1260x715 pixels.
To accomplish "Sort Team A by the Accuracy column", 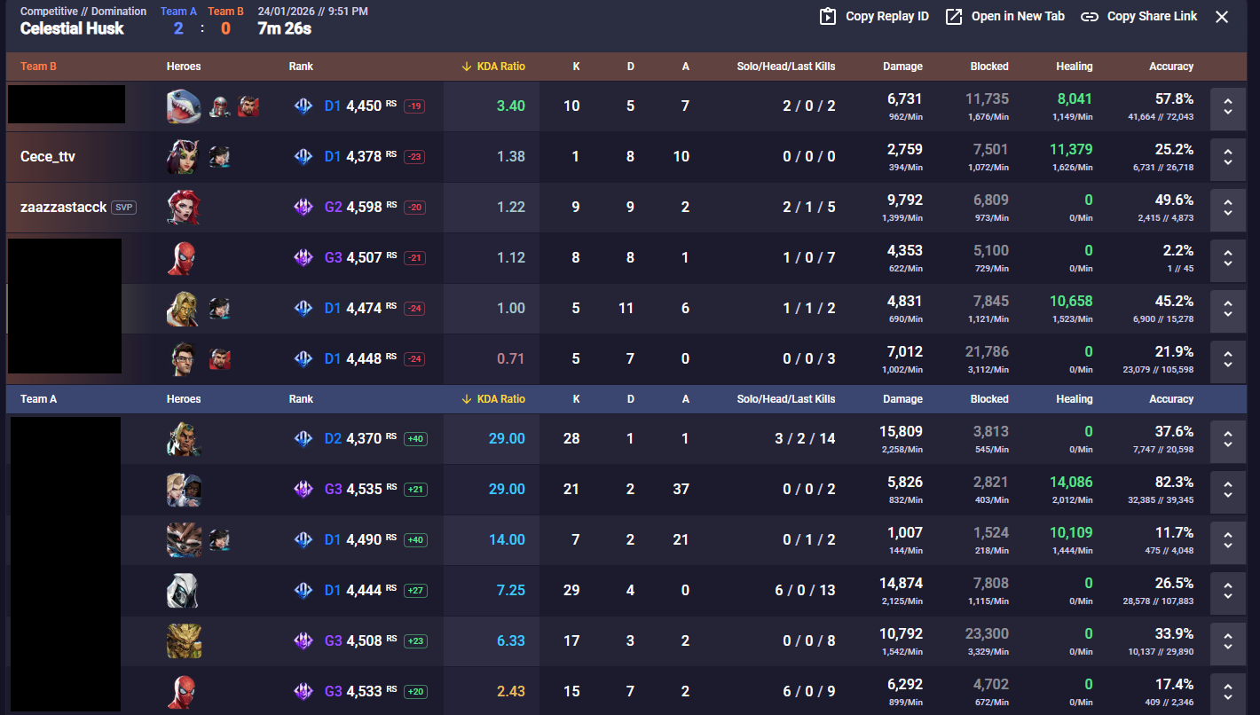I will [x=1171, y=399].
